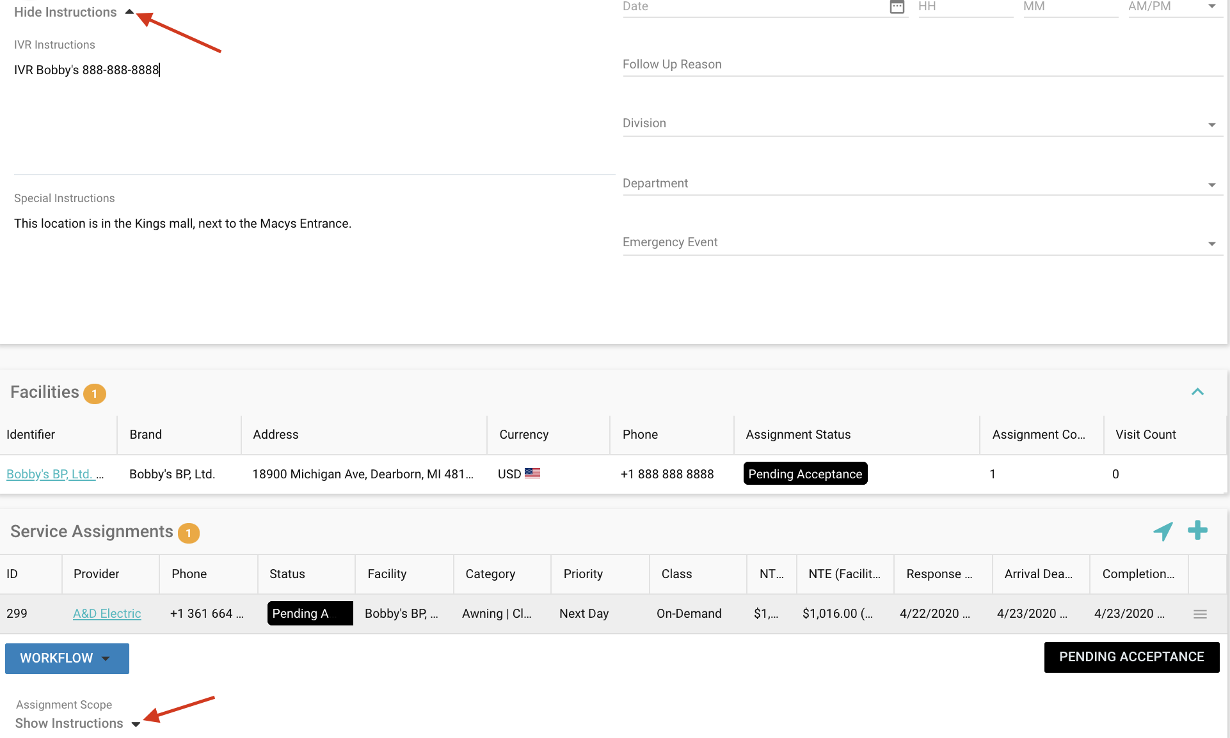Click the calendar date picker icon
Image resolution: width=1230 pixels, height=738 pixels.
pyautogui.click(x=896, y=8)
